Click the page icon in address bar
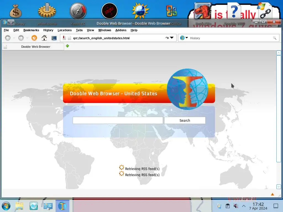283x212 pixels. coord(69,38)
